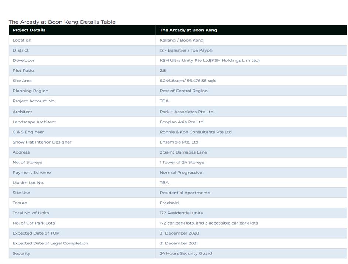The height and width of the screenshot is (264, 348).
Task: Click the 'Ensemble Pte. Ltd' designer cell
Action: tap(179, 142)
